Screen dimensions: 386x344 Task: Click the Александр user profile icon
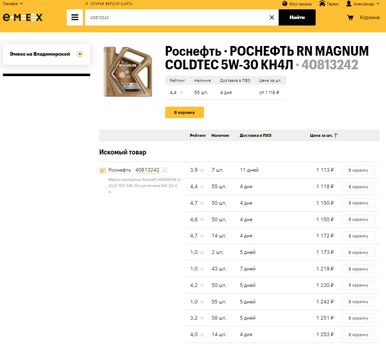click(349, 4)
